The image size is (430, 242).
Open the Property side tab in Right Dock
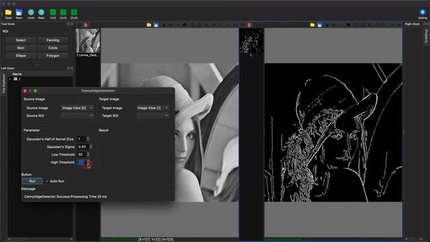[x=426, y=36]
